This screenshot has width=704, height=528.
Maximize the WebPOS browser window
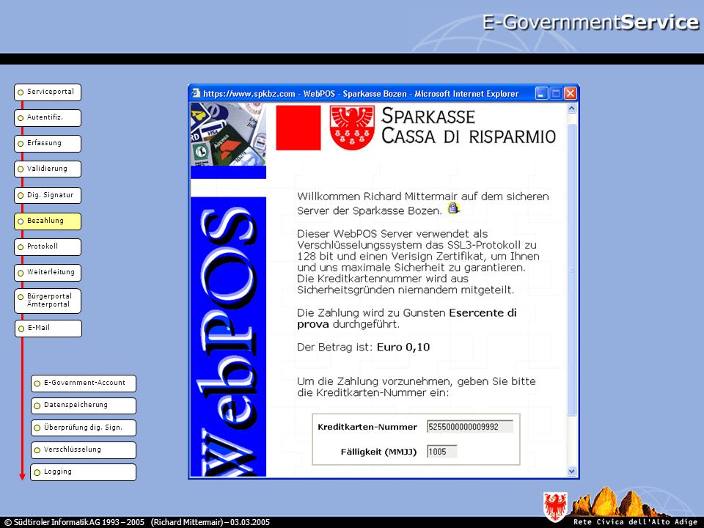coord(556,93)
